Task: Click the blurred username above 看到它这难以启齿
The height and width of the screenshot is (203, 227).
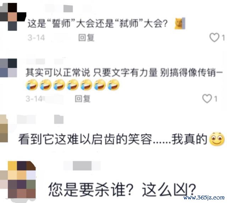Action: [x=40, y=119]
